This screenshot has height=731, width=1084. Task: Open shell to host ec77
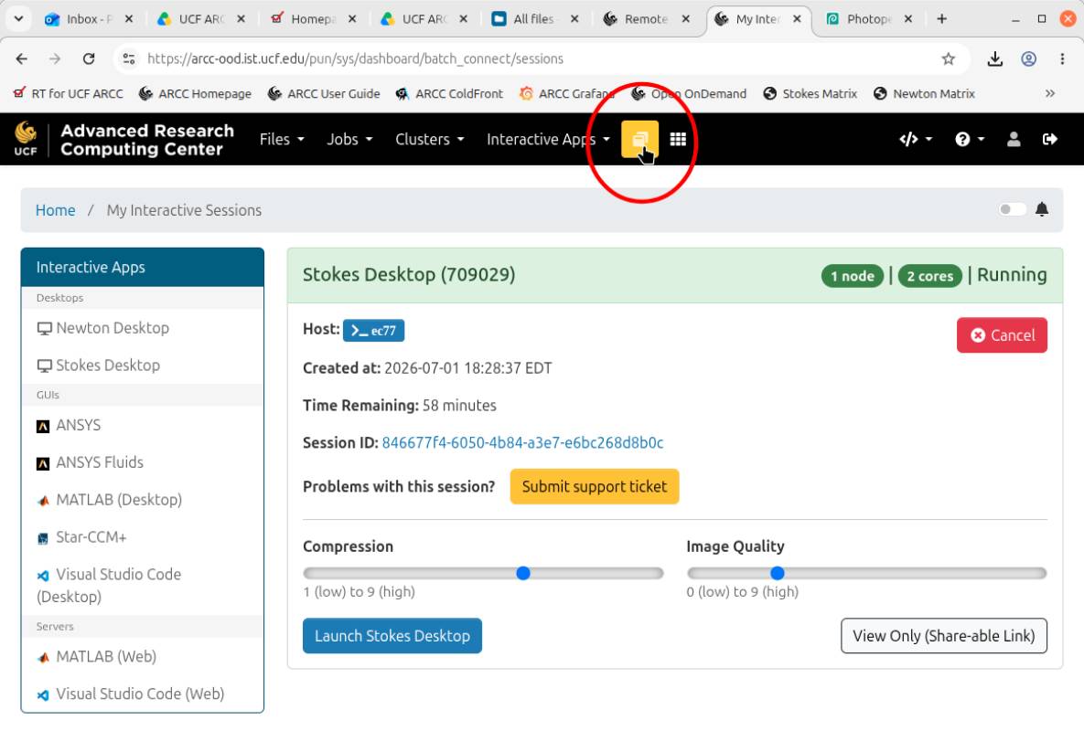373,331
